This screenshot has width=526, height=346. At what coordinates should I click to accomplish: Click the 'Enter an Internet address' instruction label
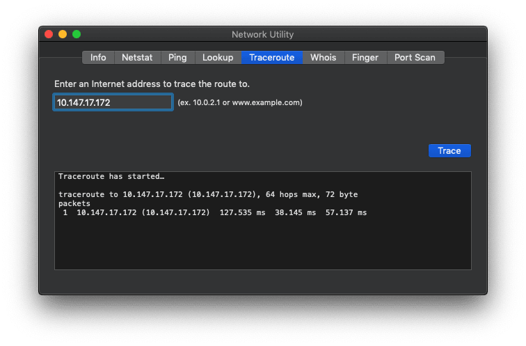pyautogui.click(x=152, y=84)
